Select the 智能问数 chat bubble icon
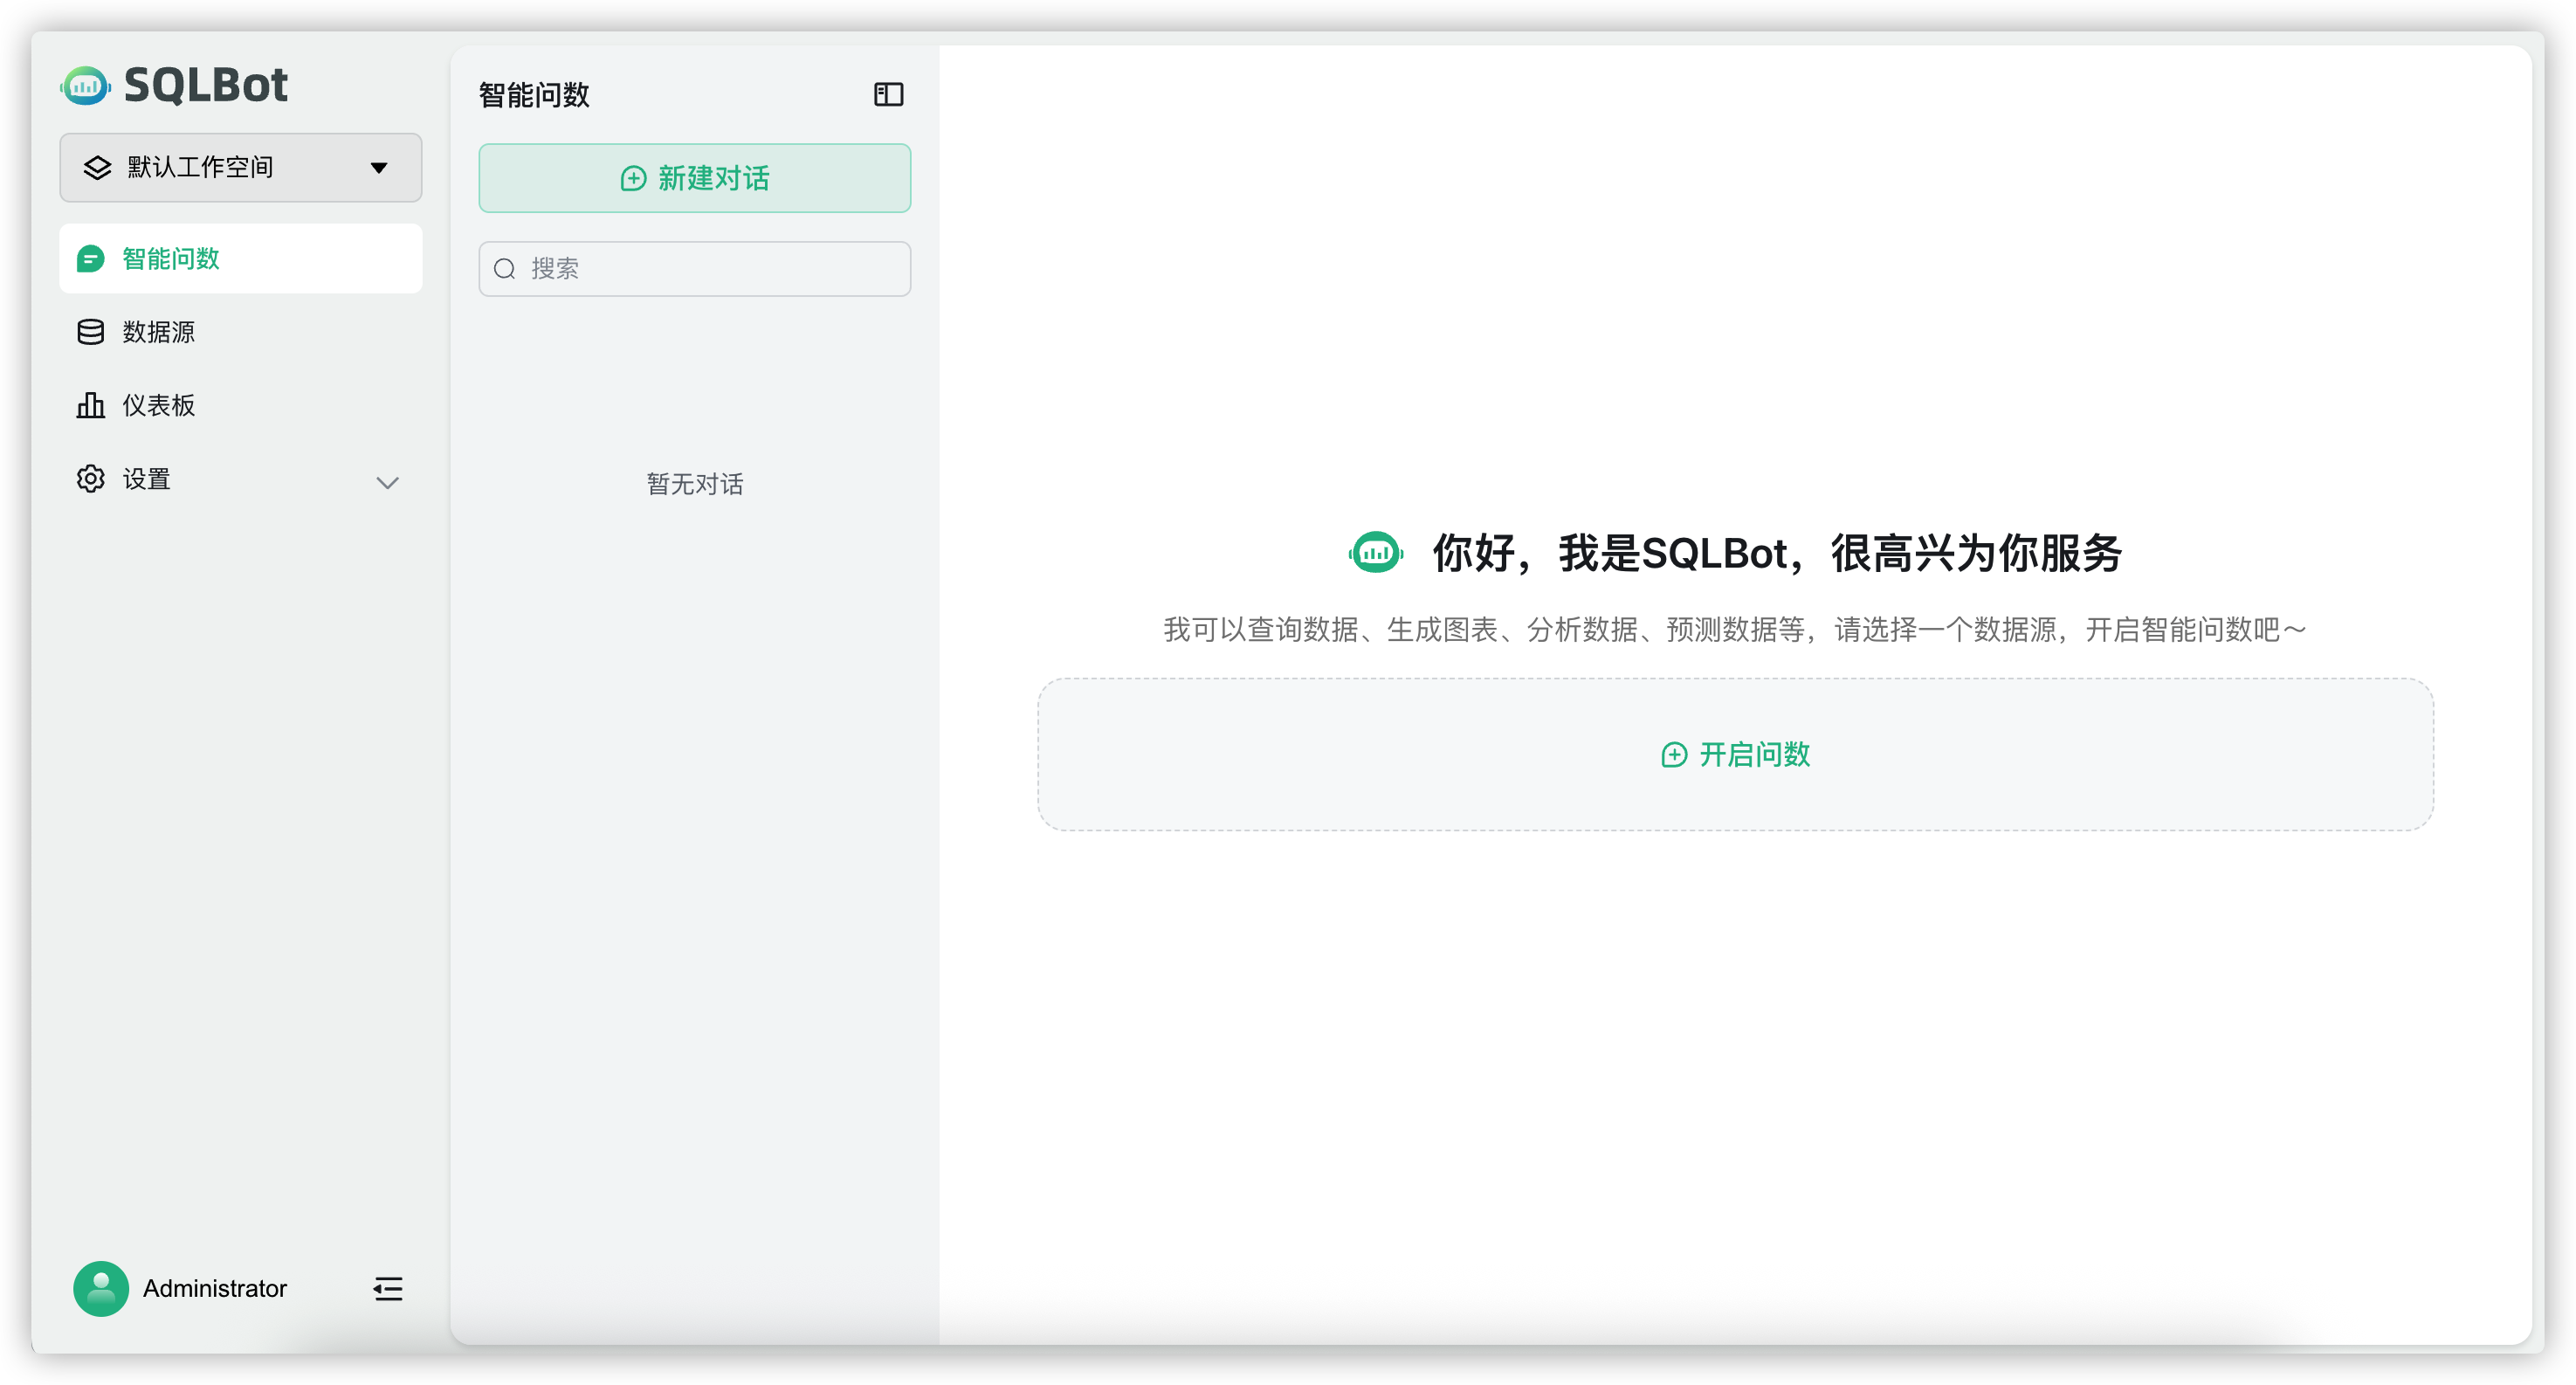 coord(91,258)
